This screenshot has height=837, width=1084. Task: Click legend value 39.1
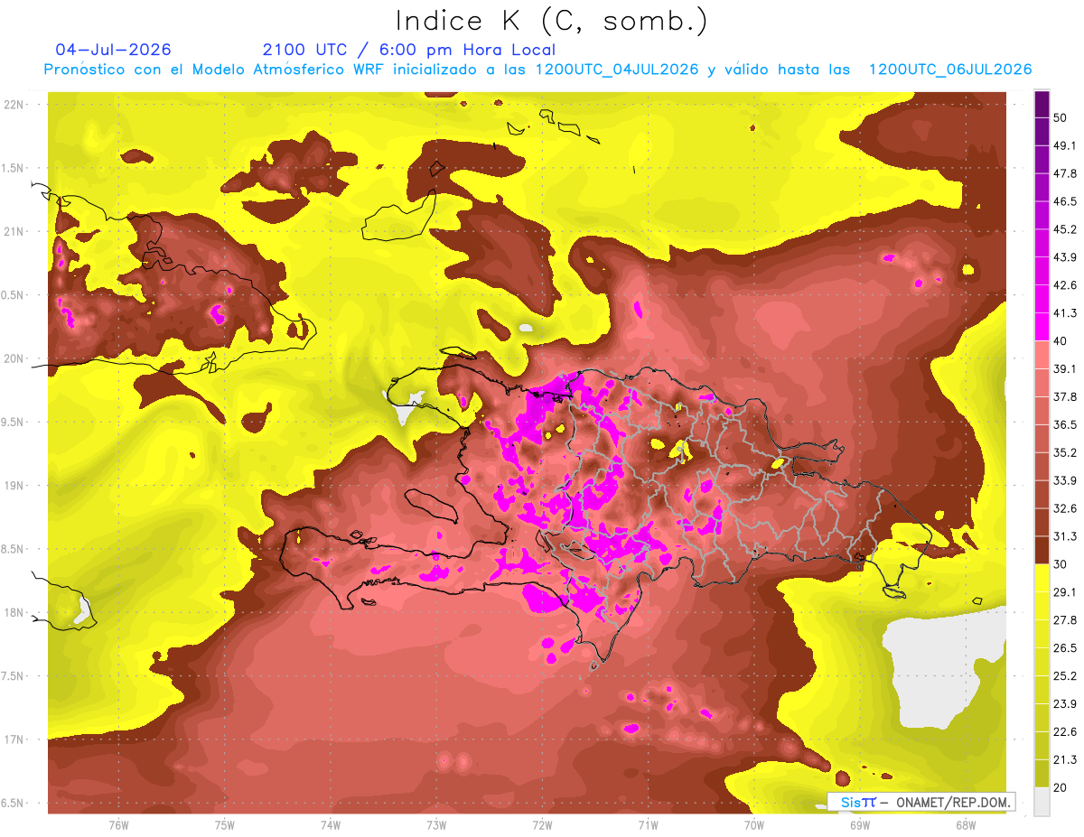[1065, 368]
